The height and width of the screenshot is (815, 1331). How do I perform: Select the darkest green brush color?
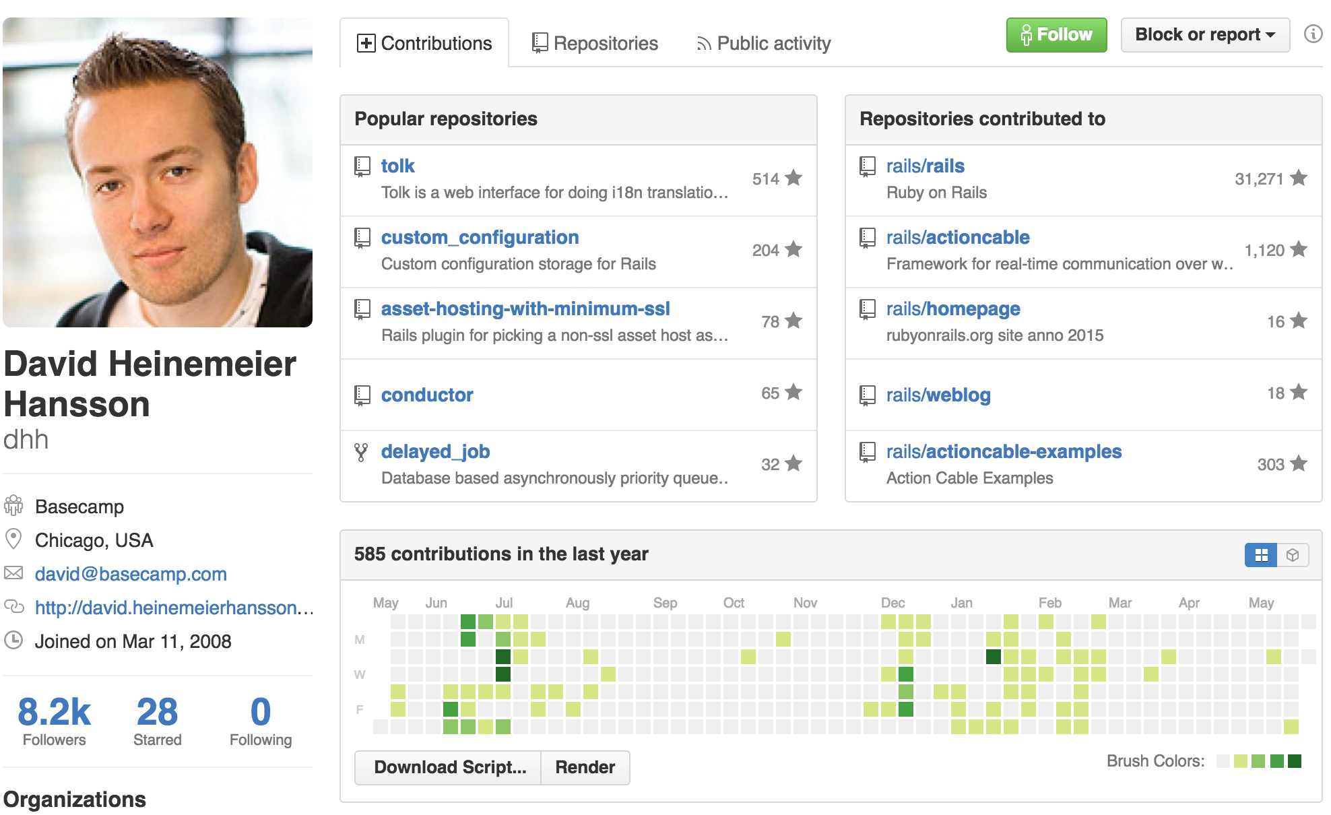click(x=1295, y=761)
